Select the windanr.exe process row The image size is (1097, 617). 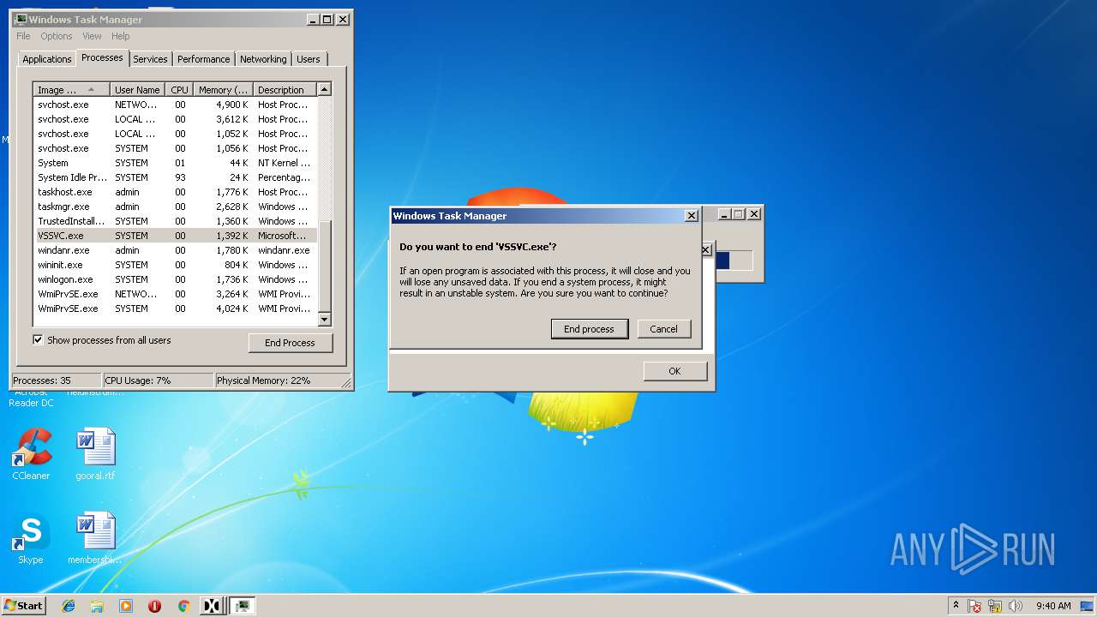[x=175, y=250]
